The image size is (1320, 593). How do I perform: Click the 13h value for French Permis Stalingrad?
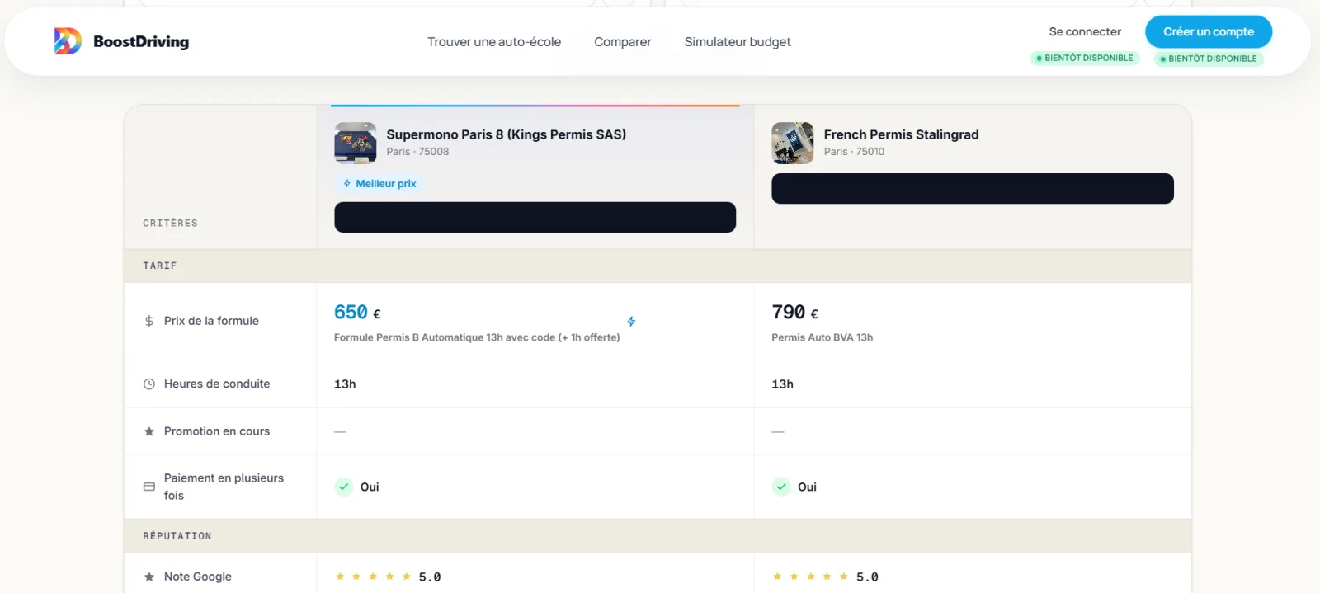782,384
